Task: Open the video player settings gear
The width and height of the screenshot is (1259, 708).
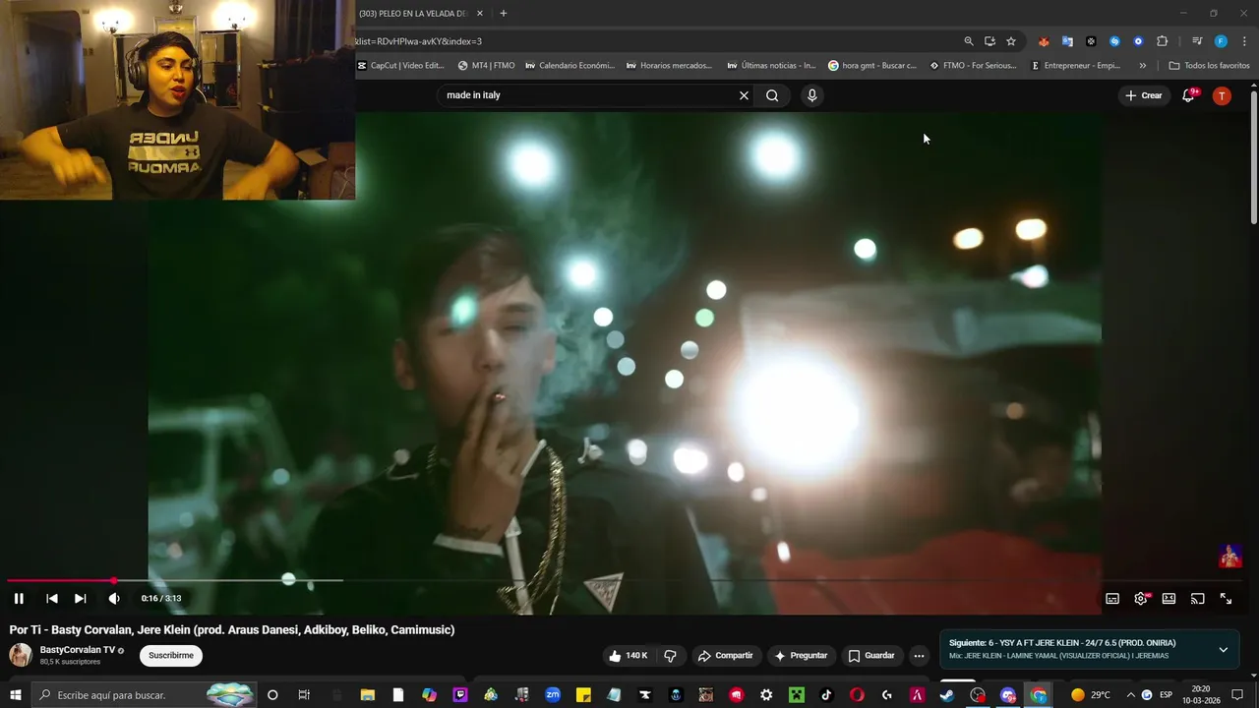Action: click(x=1141, y=598)
